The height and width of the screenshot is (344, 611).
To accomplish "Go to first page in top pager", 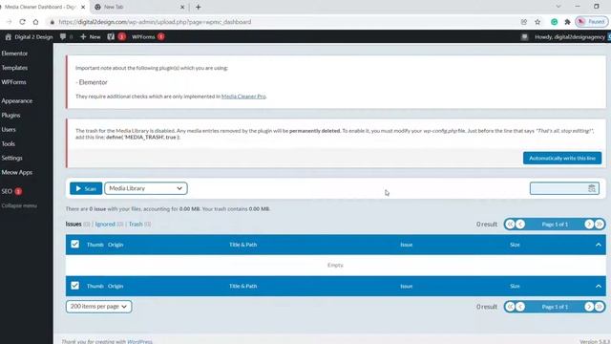I will pos(510,225).
